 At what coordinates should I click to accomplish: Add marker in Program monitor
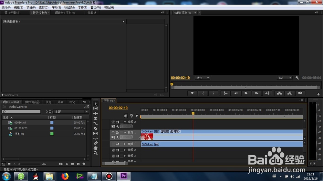pyautogui.click(x=193, y=93)
